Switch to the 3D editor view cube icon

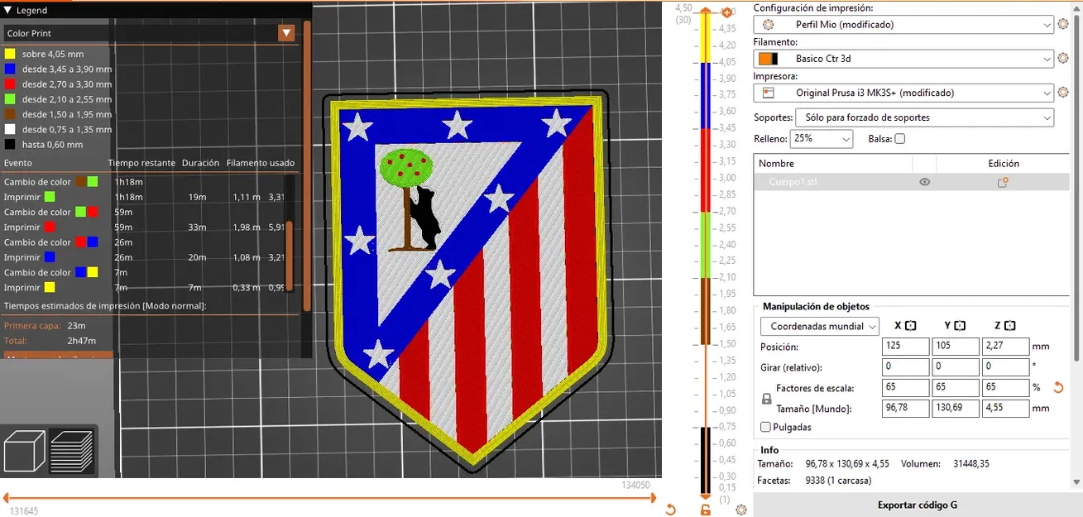click(x=25, y=451)
